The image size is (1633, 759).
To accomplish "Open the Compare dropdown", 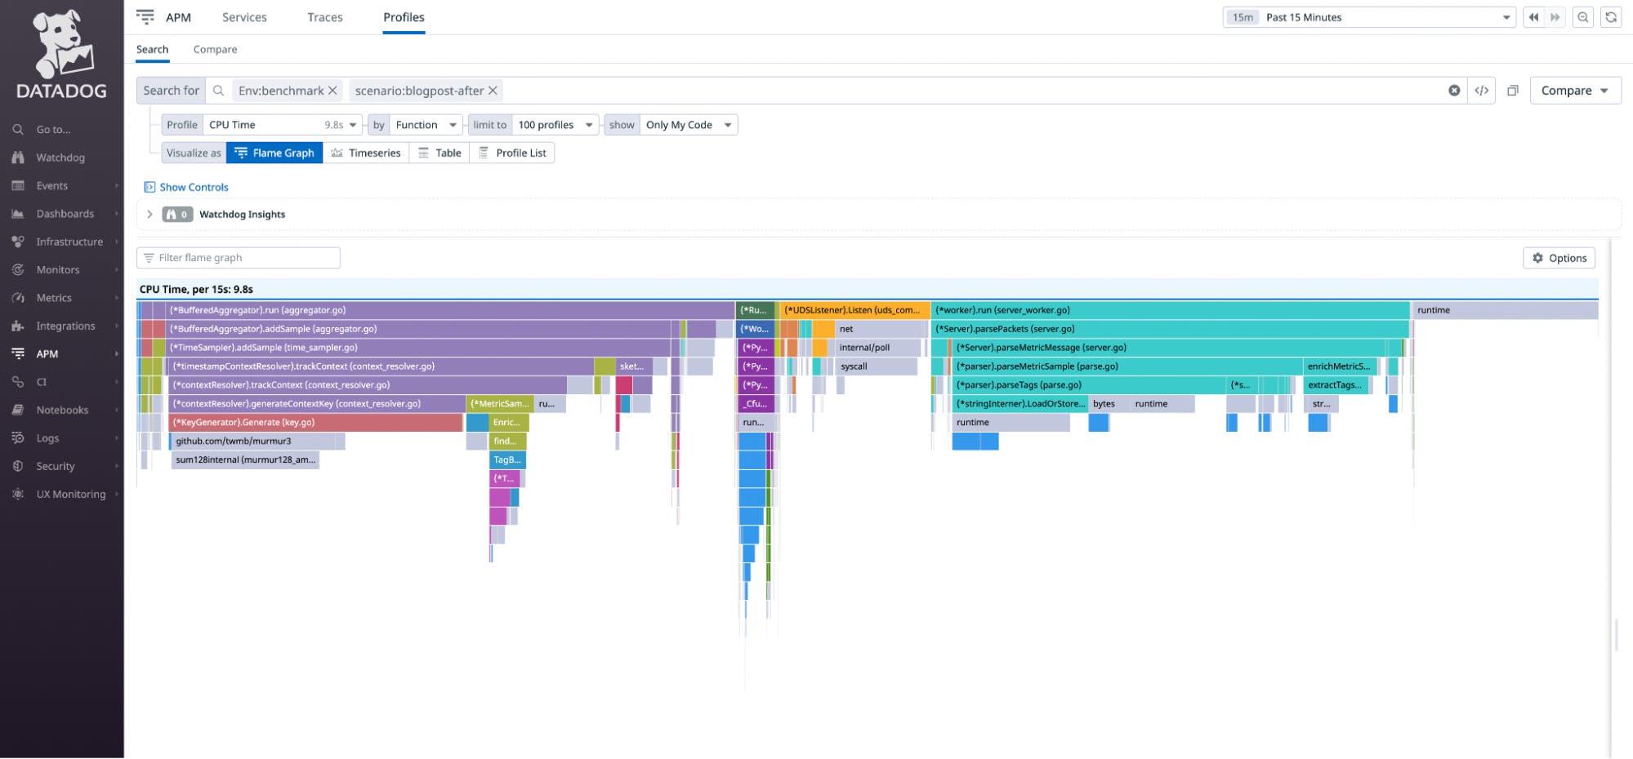I will click(x=1574, y=90).
